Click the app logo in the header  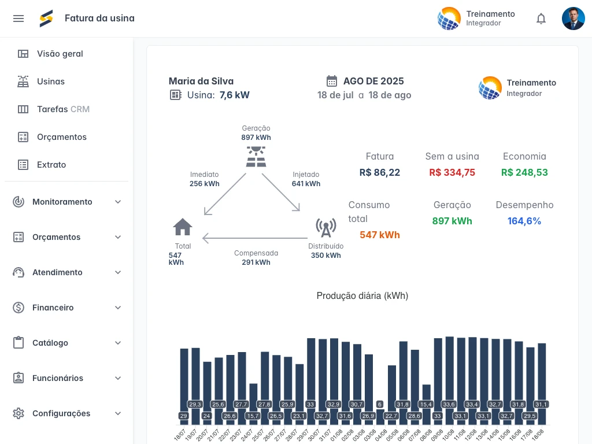point(46,18)
